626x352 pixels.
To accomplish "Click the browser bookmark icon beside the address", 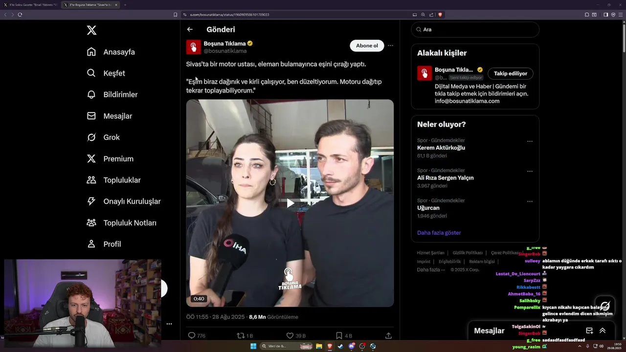I will point(175,15).
